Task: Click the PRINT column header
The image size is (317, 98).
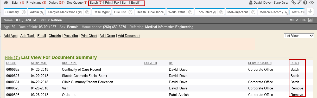Action: click(295, 63)
